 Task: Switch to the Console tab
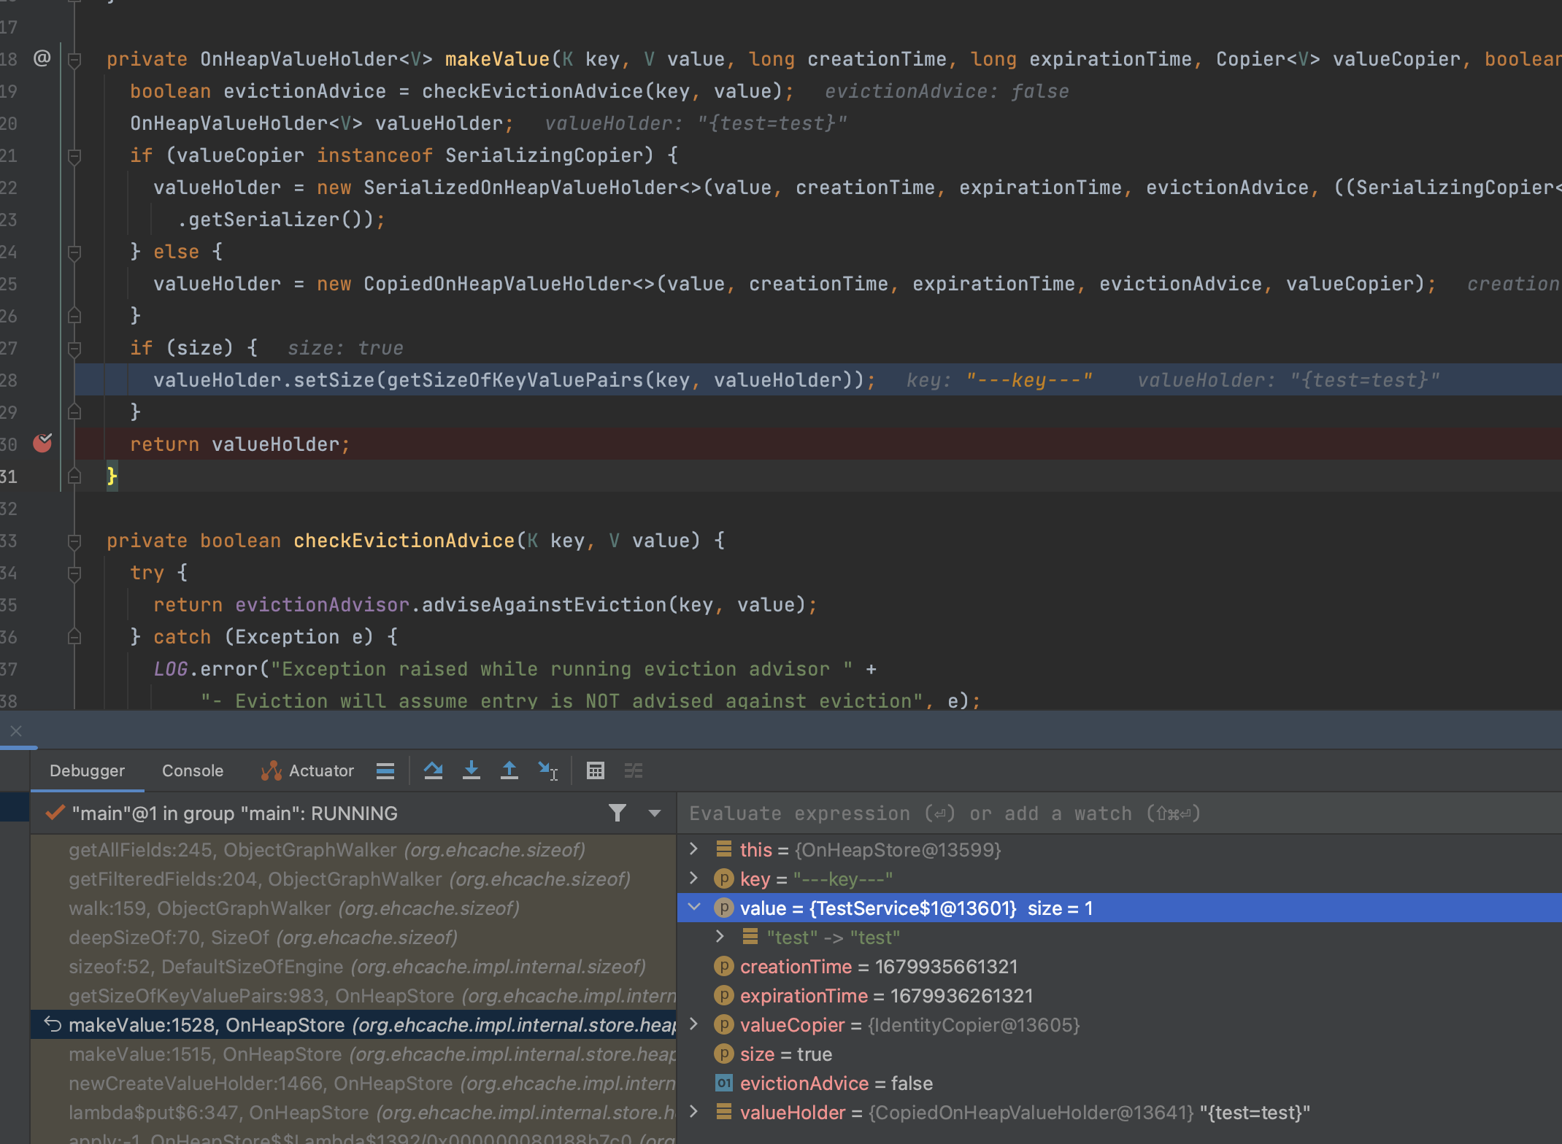pyautogui.click(x=193, y=770)
